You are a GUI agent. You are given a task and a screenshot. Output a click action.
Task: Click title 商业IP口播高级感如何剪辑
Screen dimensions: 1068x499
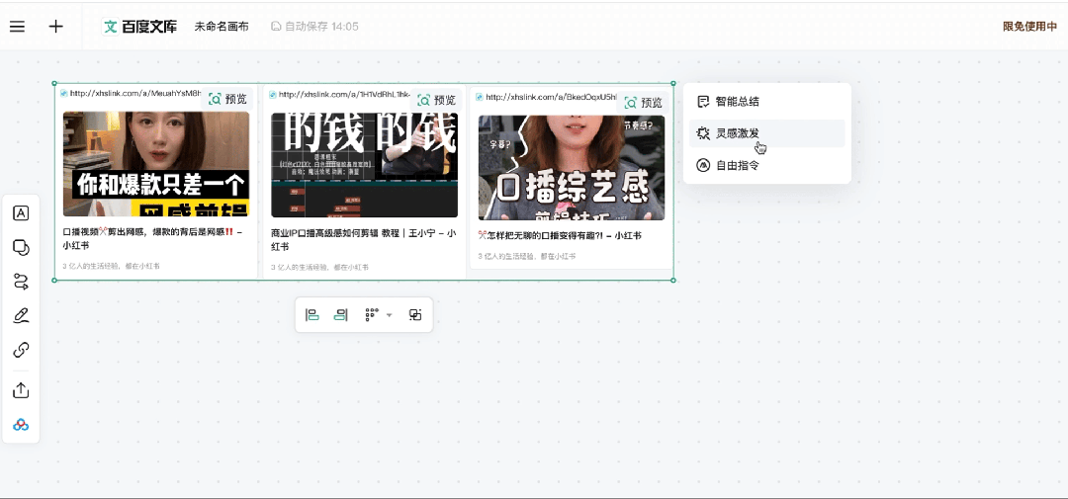363,239
